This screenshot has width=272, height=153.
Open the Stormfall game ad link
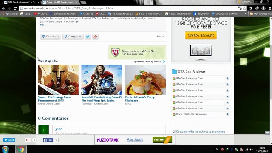coord(102,99)
